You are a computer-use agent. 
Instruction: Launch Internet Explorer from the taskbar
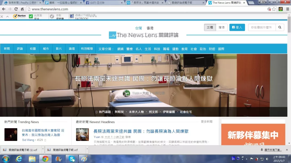[x=19, y=159]
